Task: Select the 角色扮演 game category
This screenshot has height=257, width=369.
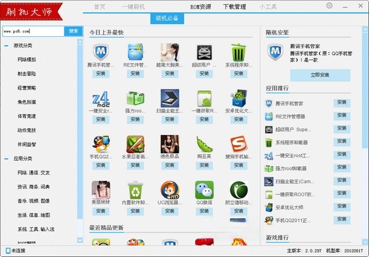Action: click(26, 102)
